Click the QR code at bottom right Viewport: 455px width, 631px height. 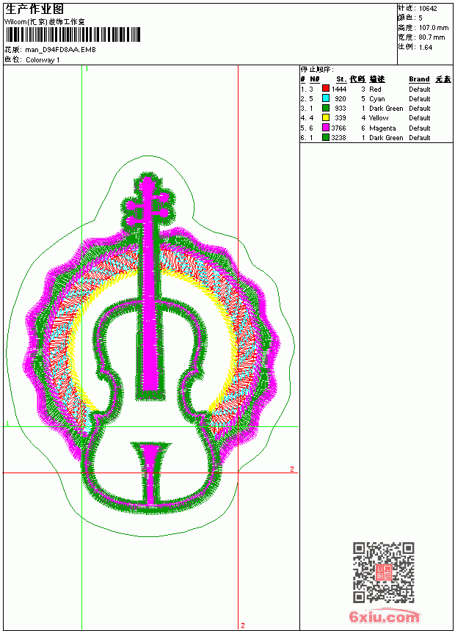point(383,572)
